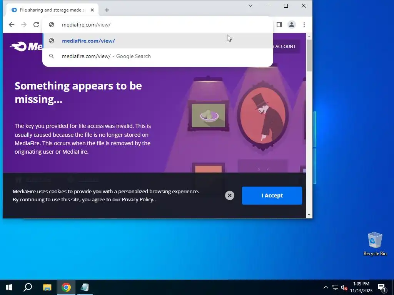This screenshot has width=394, height=295.
Task: Show hidden system tray icons
Action: 326,287
